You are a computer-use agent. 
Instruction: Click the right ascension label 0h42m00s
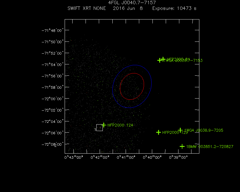click(x=100, y=157)
